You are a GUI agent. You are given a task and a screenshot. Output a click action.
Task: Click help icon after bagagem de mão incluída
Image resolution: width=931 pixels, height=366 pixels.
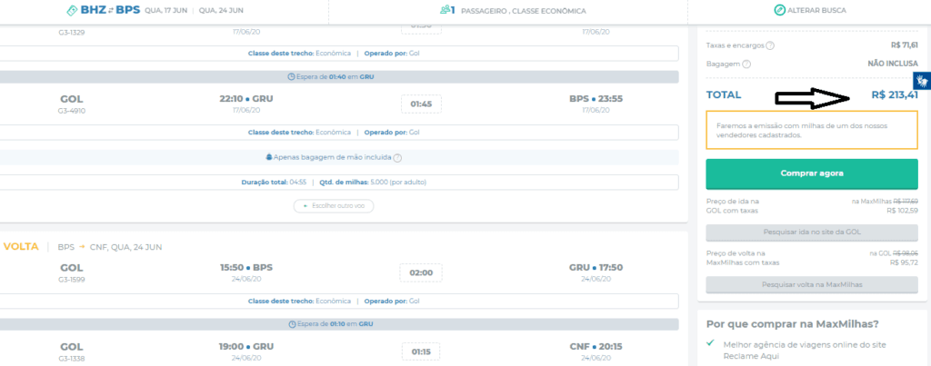398,158
